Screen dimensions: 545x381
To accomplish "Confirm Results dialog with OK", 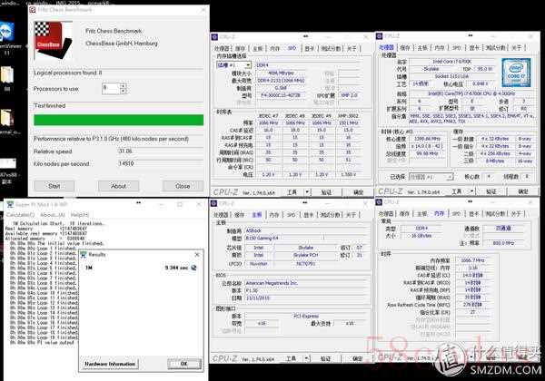I will (184, 364).
